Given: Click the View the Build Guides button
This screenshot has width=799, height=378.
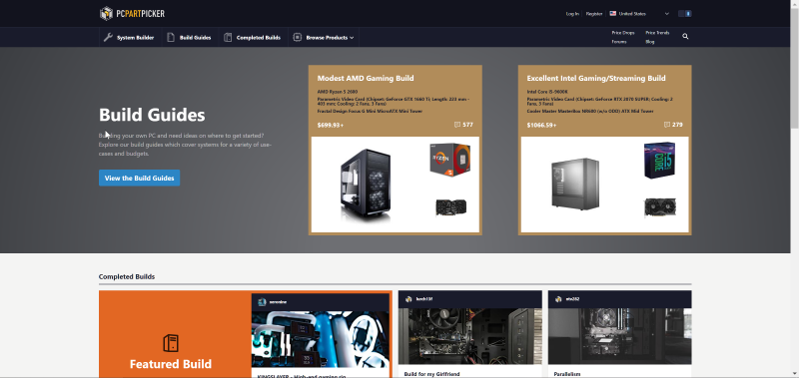Looking at the screenshot, I should 139,179.
